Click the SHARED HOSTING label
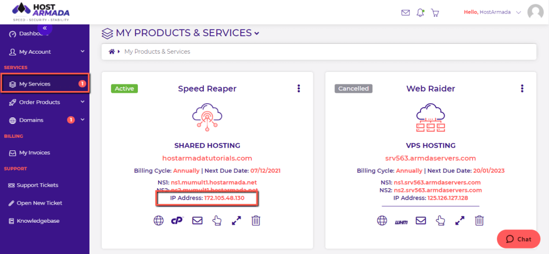 (x=208, y=145)
